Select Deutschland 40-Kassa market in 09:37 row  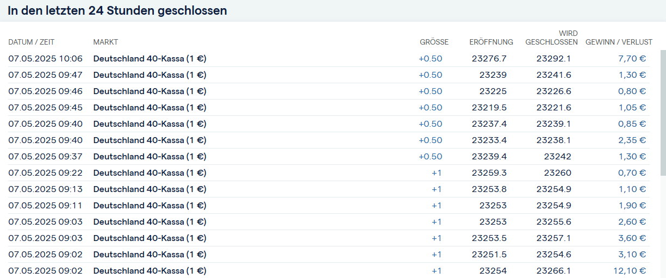(x=150, y=157)
